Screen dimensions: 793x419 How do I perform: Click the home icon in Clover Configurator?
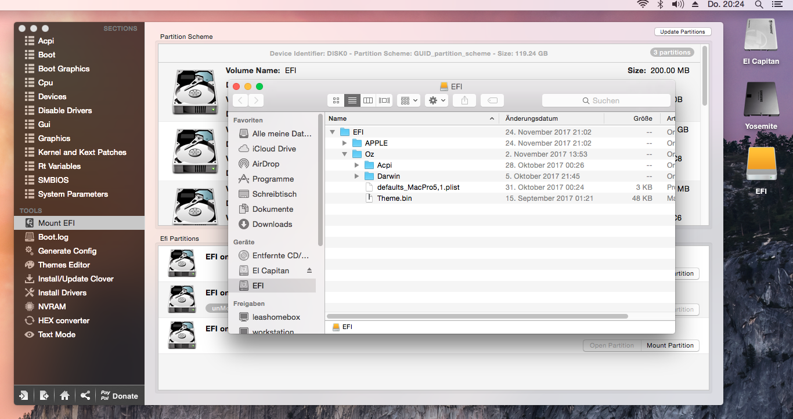coord(64,396)
